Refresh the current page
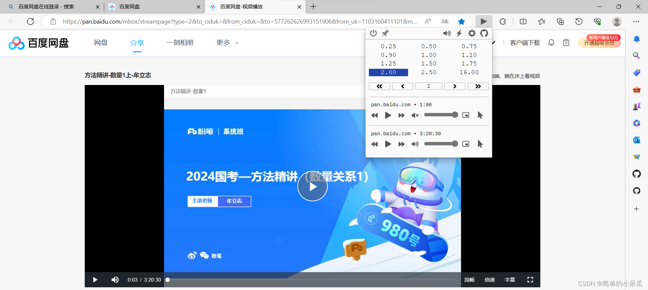Viewport: 648px width, 290px height. pos(30,22)
